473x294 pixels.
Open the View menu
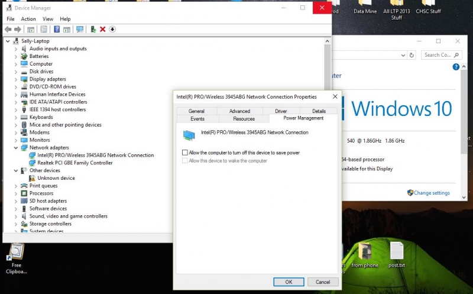pos(48,19)
